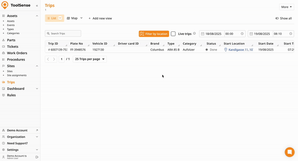Screen dimensions: 298x161
Task: Open Categories under Assets
Action: tap(13, 33)
